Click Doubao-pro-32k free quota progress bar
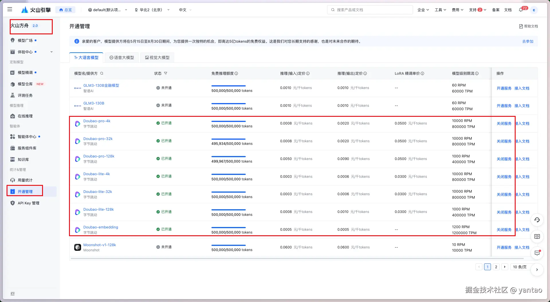Viewport: 550px width, 302px height. 229,139
